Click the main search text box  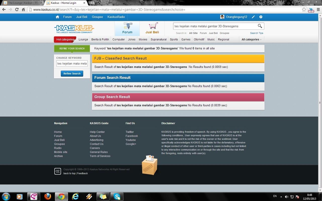(x=215, y=26)
